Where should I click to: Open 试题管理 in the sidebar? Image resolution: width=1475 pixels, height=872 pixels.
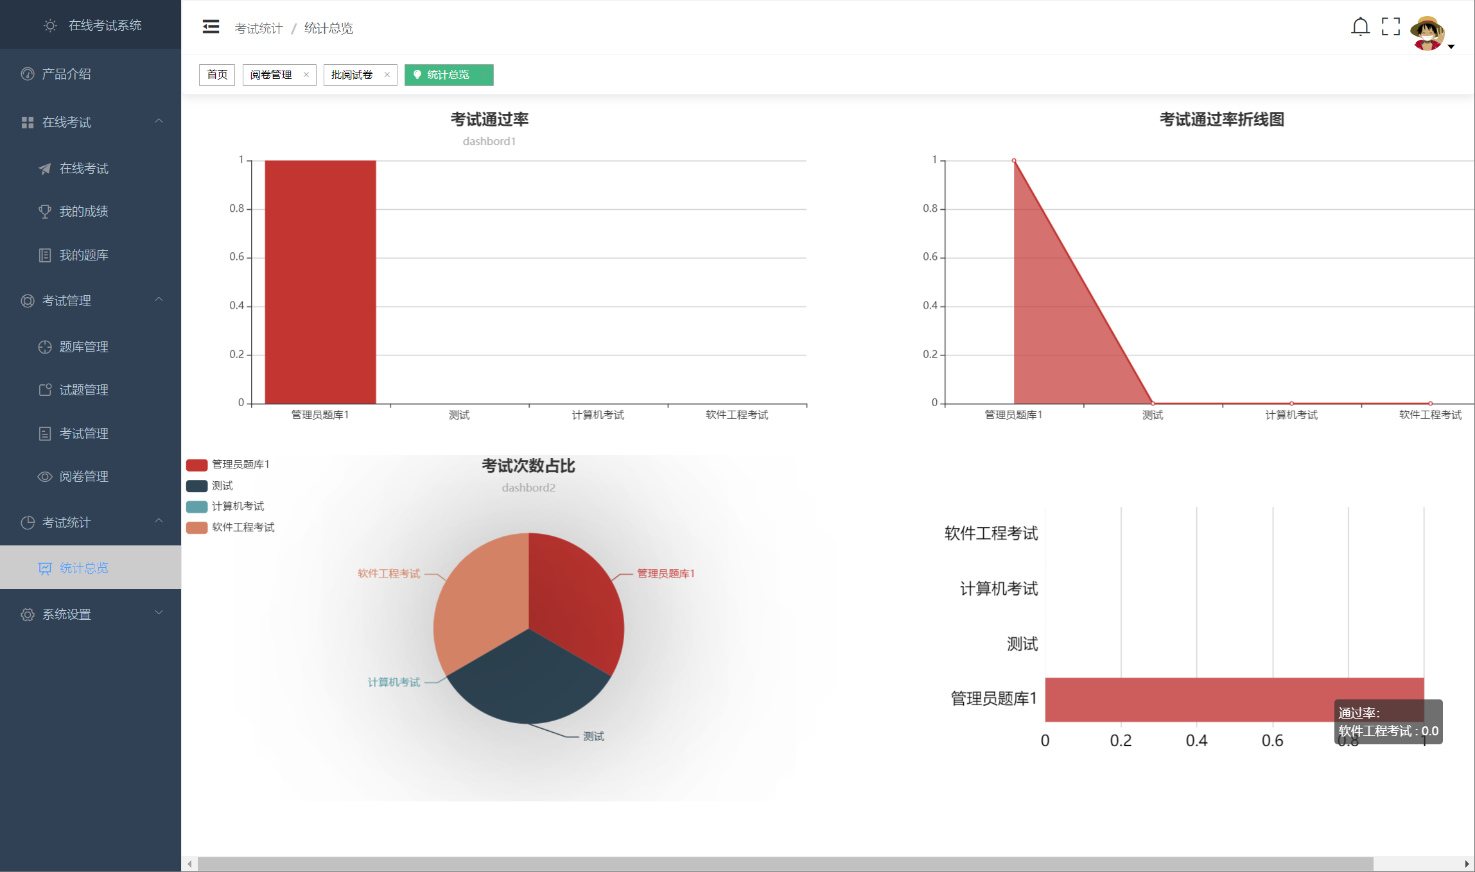pyautogui.click(x=83, y=390)
